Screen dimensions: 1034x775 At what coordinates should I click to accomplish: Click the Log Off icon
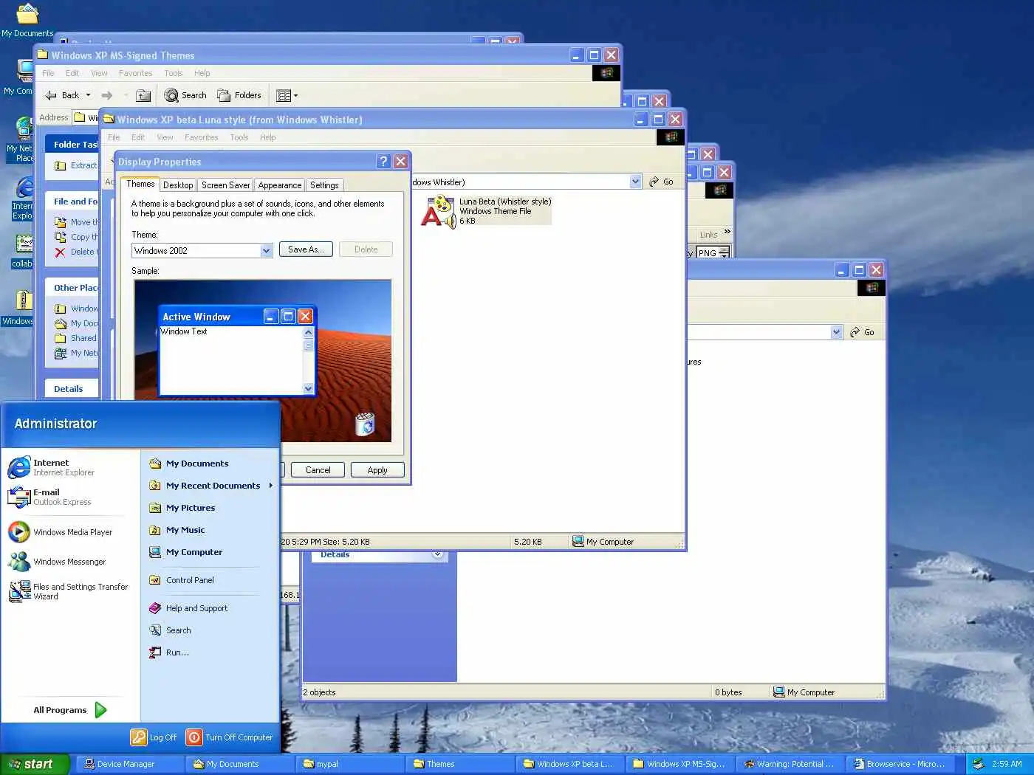(x=139, y=737)
